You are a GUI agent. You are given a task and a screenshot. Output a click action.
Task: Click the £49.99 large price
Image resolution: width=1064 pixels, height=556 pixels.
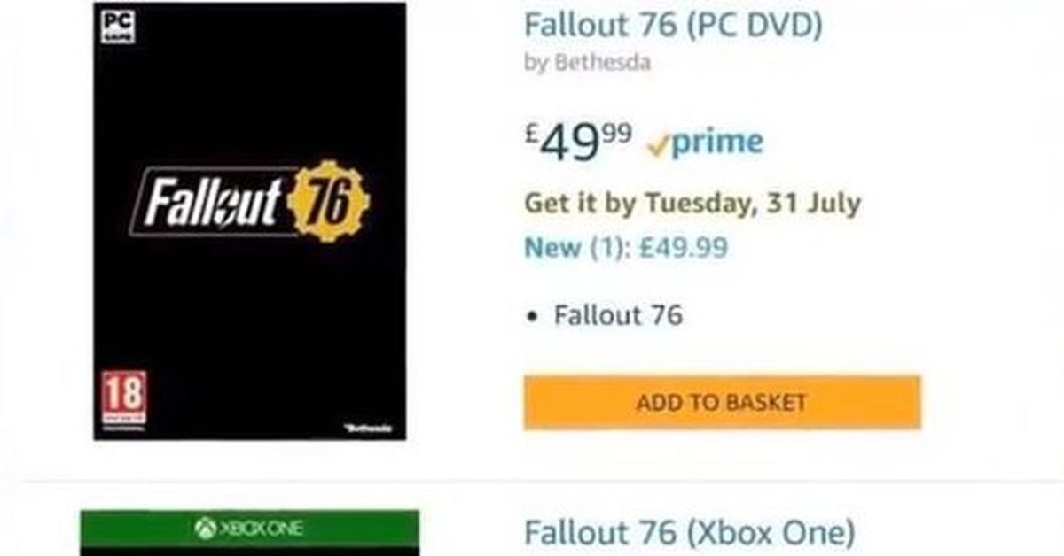pos(578,143)
